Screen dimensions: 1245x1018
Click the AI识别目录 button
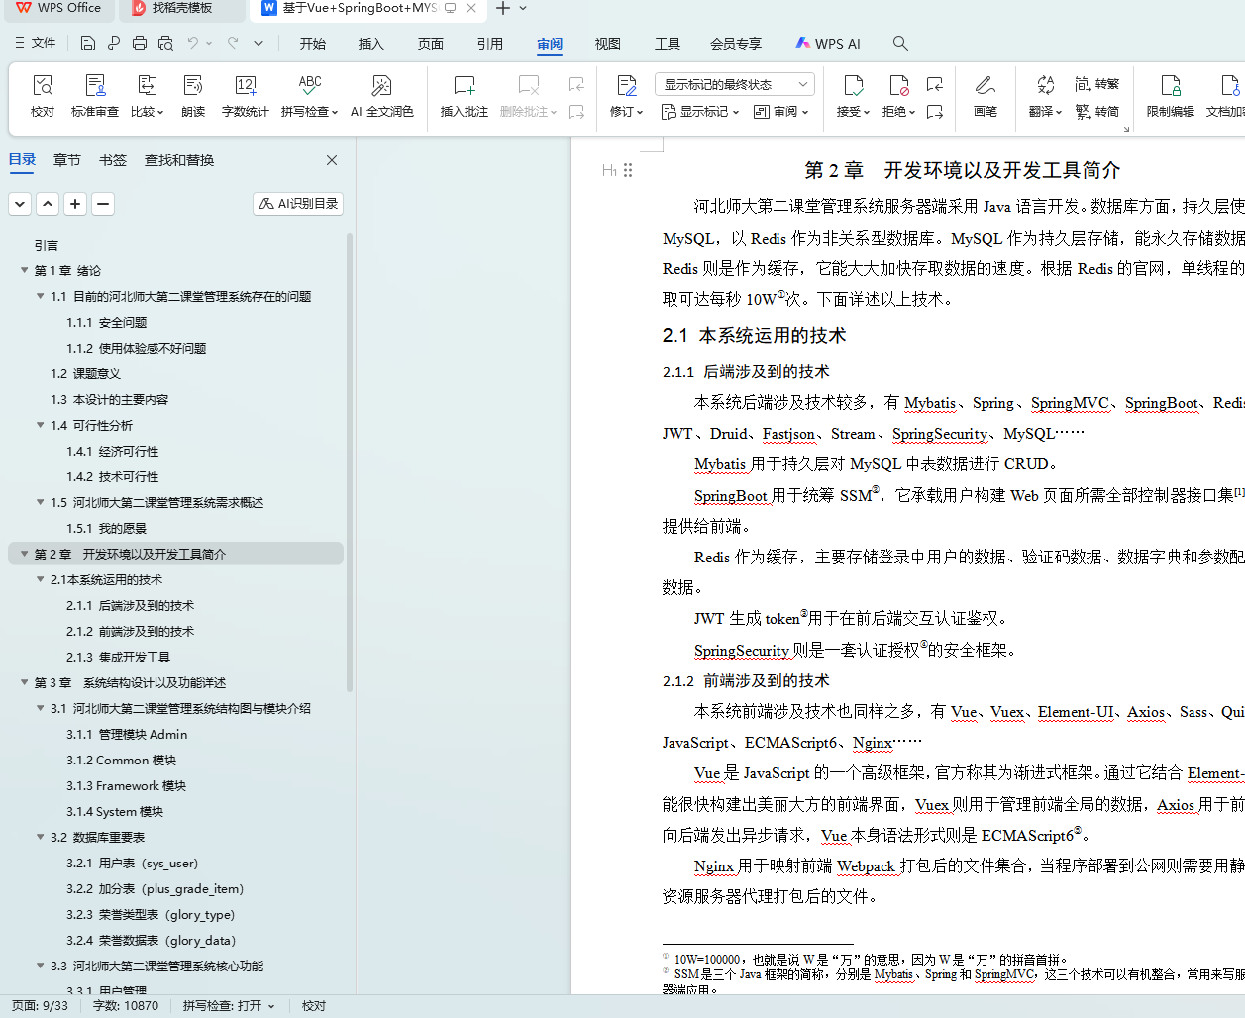298,204
